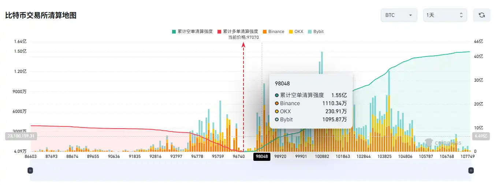The height and width of the screenshot is (185, 495).
Task: Click x-axis label 102844
Action: tap(364, 156)
